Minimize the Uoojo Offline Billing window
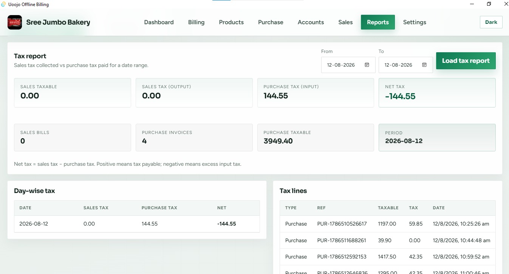The height and width of the screenshot is (274, 509). point(472,4)
